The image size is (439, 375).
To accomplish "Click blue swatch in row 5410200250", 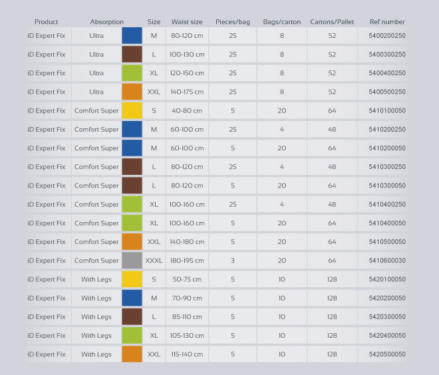I will pos(132,129).
